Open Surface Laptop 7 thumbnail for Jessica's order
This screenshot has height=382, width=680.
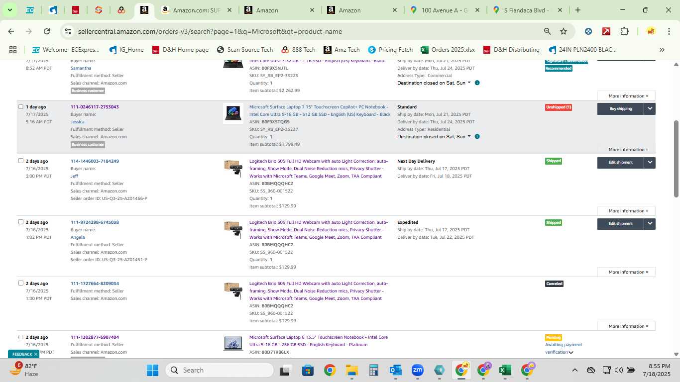pyautogui.click(x=233, y=113)
